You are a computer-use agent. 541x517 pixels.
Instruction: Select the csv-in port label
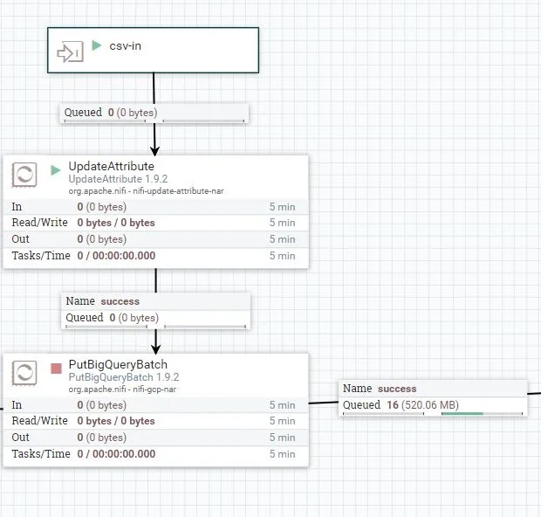pyautogui.click(x=126, y=46)
